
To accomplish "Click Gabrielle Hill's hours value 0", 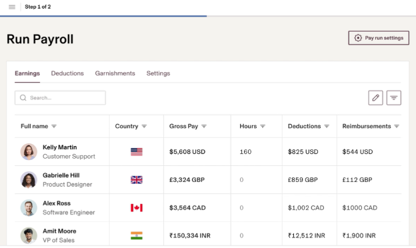I will pos(241,180).
